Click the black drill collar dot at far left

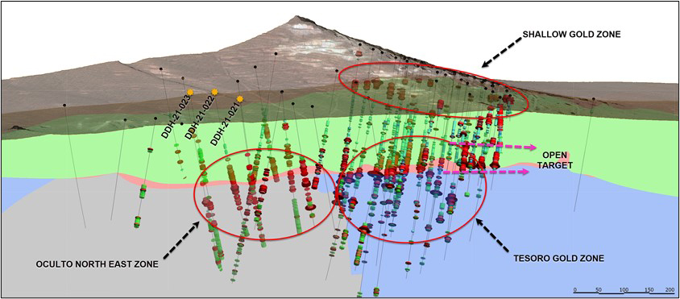coord(64,105)
